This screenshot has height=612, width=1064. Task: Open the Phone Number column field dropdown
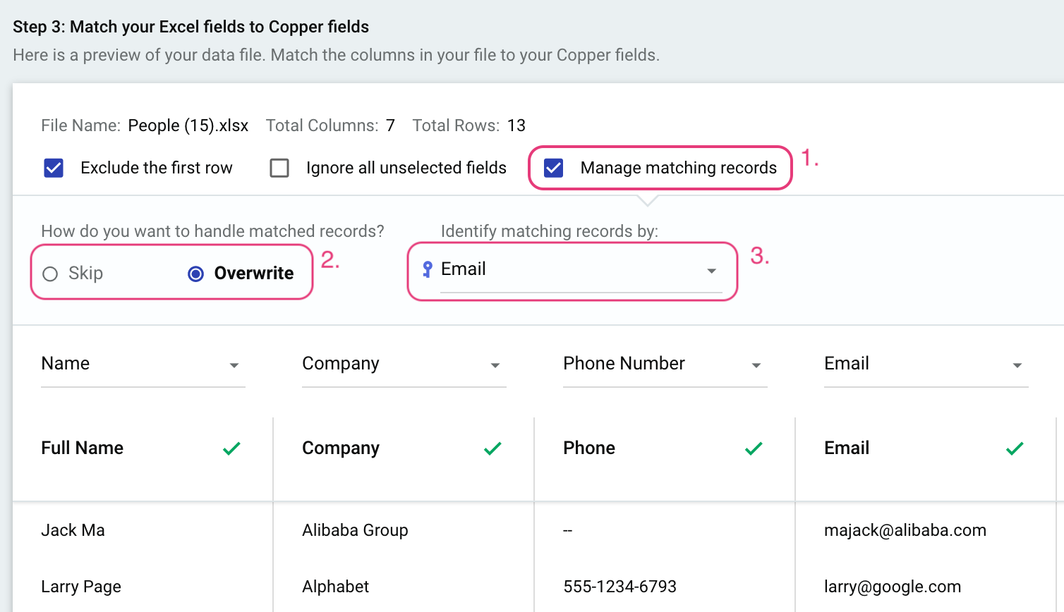coord(665,364)
